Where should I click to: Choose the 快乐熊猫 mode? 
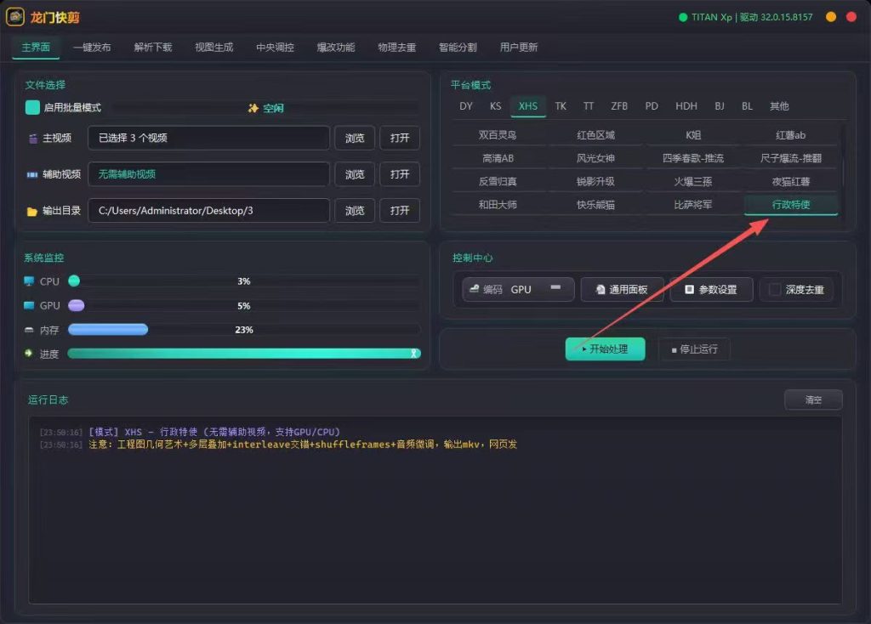coord(595,205)
